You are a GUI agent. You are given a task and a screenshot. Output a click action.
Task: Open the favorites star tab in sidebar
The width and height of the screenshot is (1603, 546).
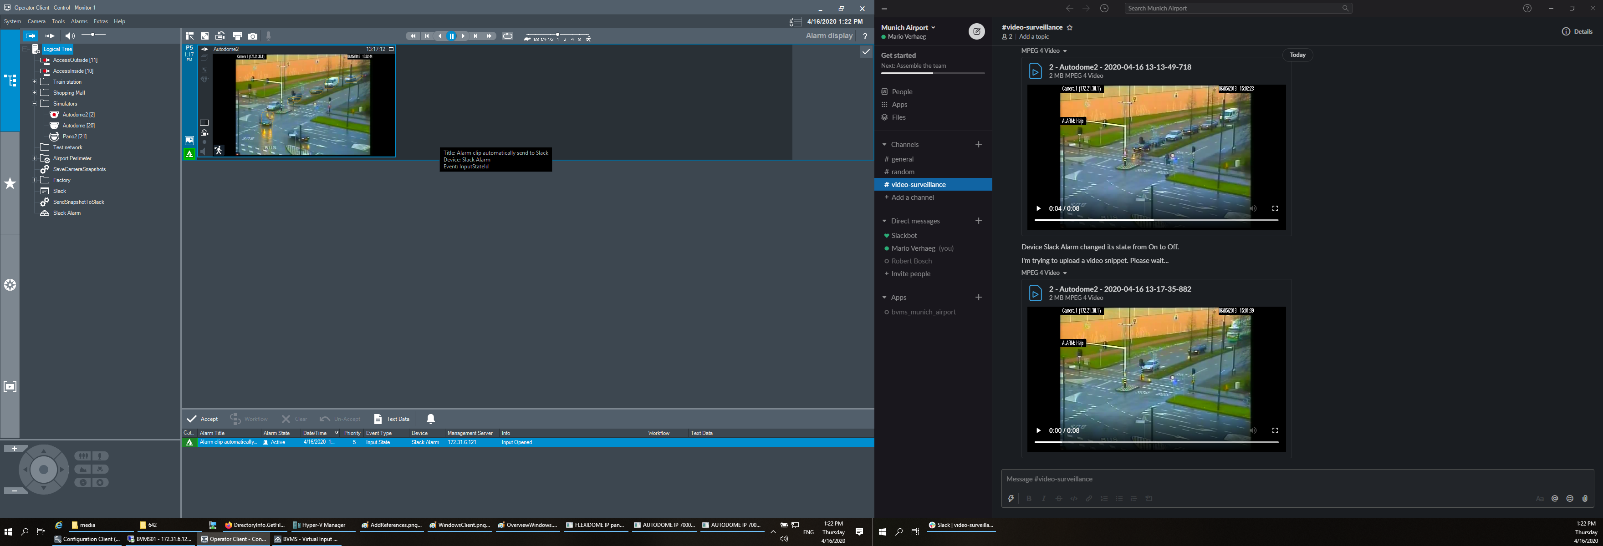point(10,183)
